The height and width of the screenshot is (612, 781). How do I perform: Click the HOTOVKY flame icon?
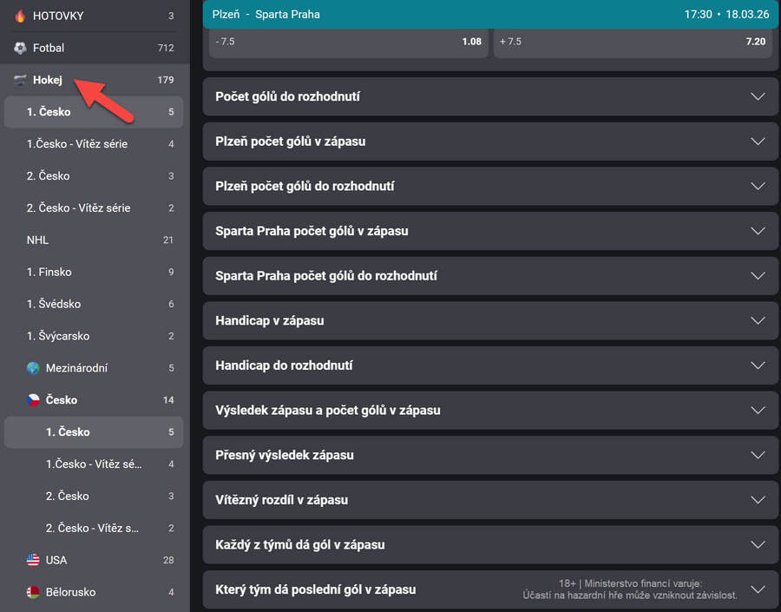tap(21, 16)
